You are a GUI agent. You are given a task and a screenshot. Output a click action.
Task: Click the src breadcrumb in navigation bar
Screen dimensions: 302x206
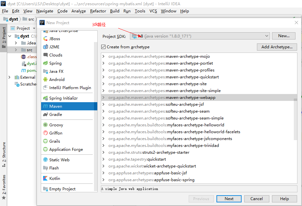click(28, 19)
